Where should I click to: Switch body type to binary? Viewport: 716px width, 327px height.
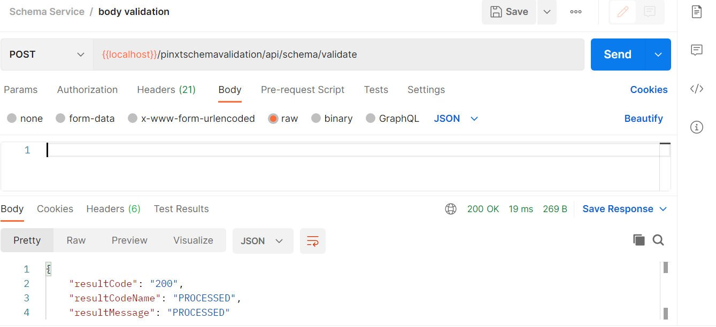pyautogui.click(x=332, y=118)
